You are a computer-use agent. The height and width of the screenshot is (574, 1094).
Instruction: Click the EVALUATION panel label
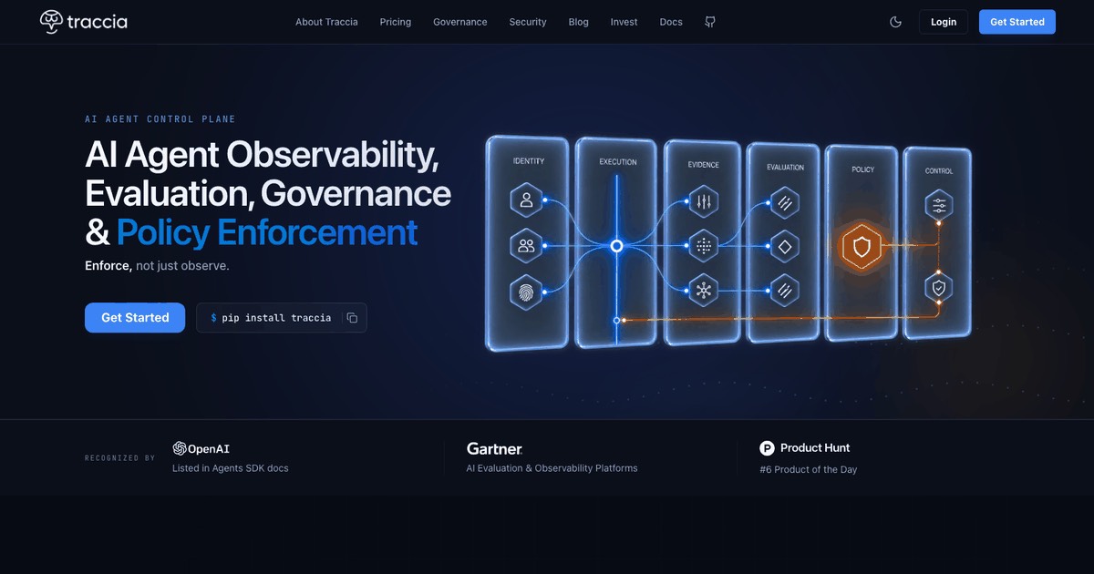pyautogui.click(x=786, y=168)
